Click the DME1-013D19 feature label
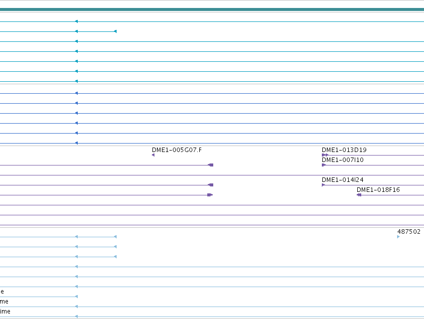This screenshot has width=424, height=319. point(344,150)
